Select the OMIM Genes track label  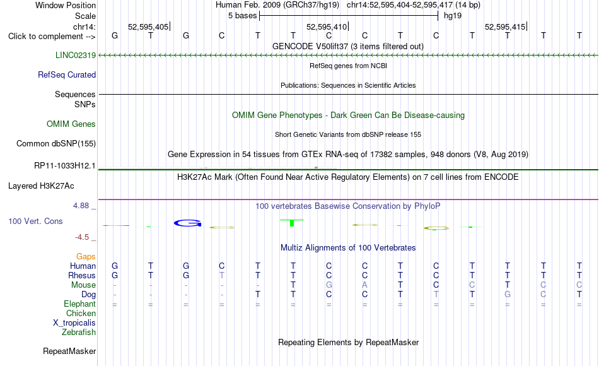[71, 124]
